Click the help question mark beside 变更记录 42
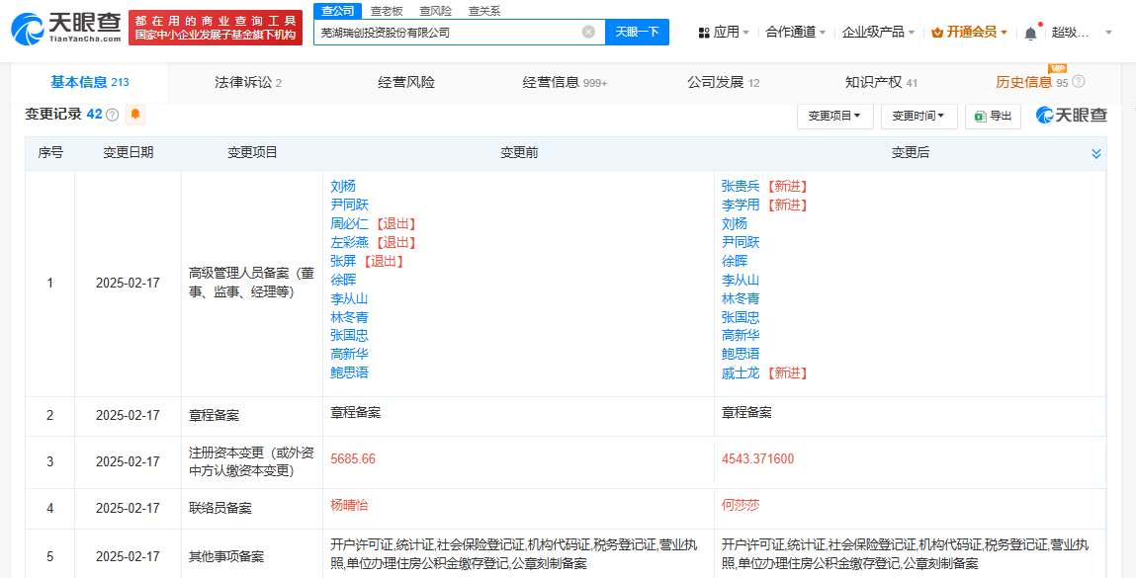The width and height of the screenshot is (1136, 578). 113,115
